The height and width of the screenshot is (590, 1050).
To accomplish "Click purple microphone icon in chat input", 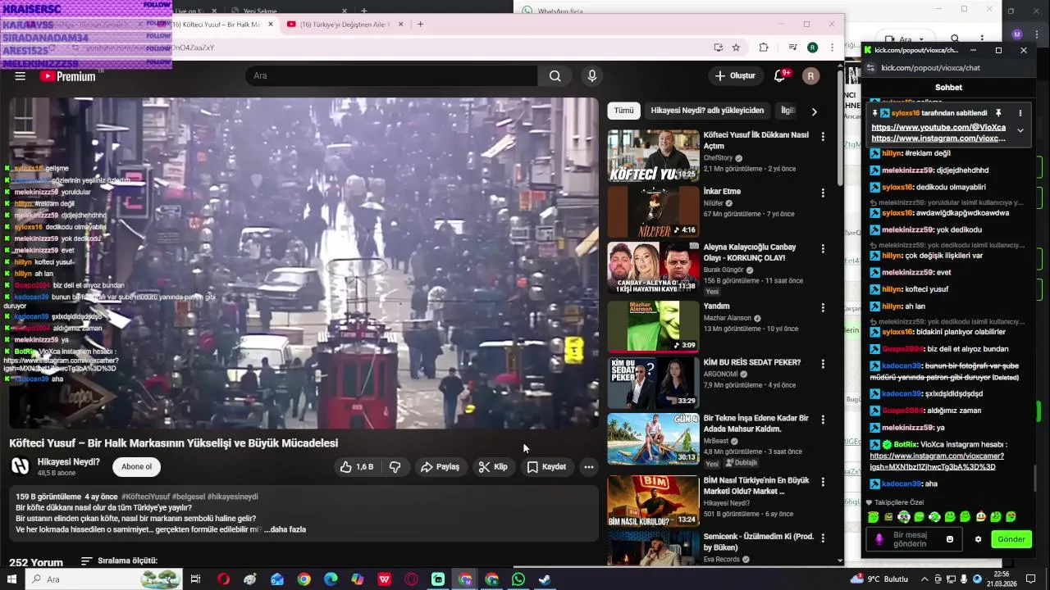I will coord(879,539).
